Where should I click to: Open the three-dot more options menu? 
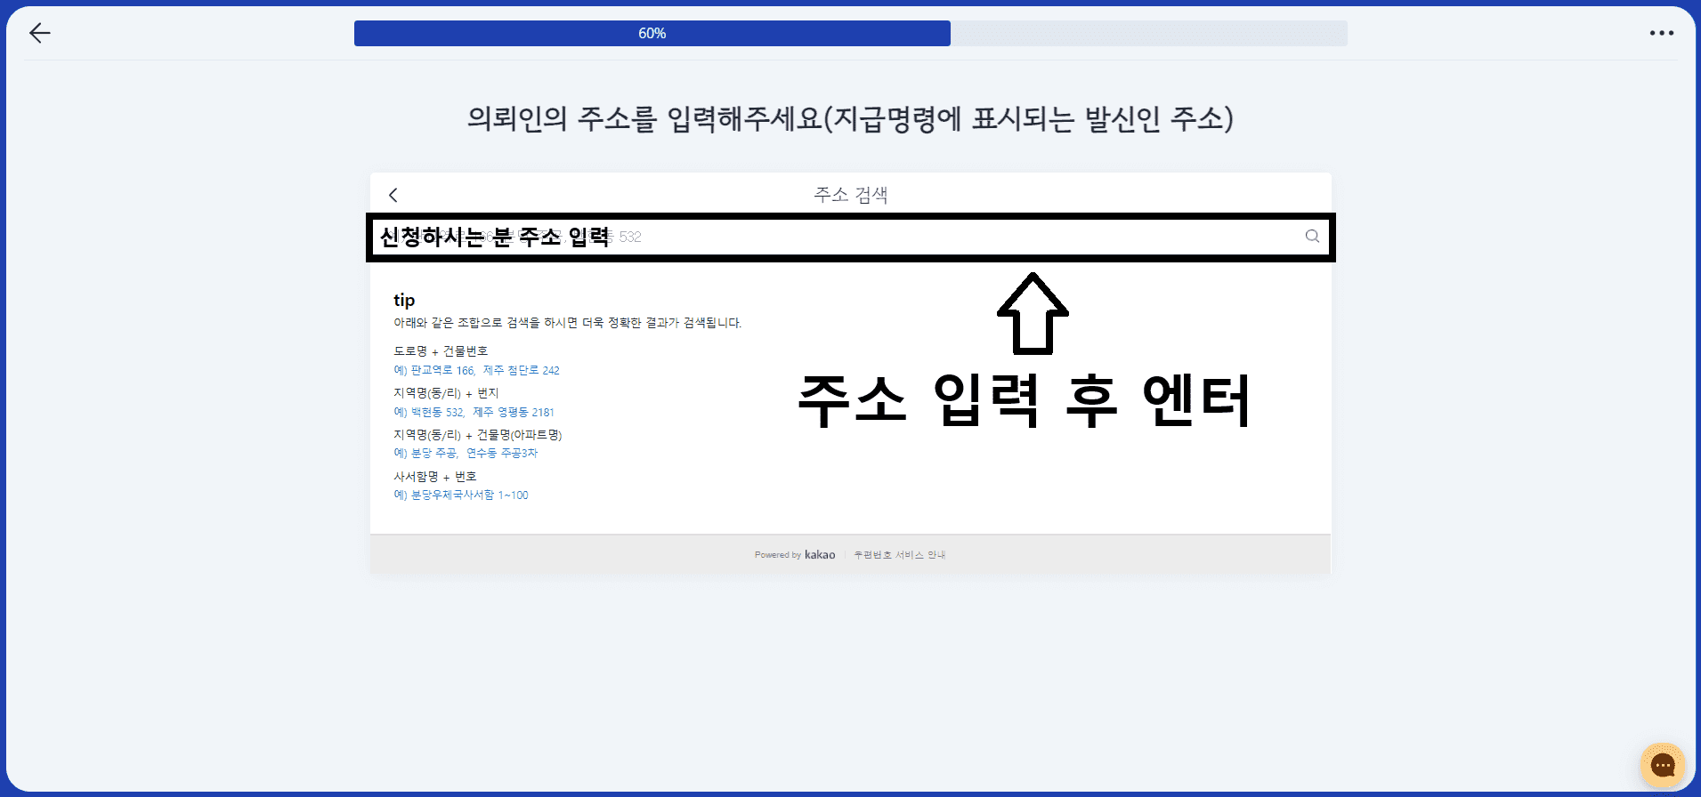(x=1661, y=33)
